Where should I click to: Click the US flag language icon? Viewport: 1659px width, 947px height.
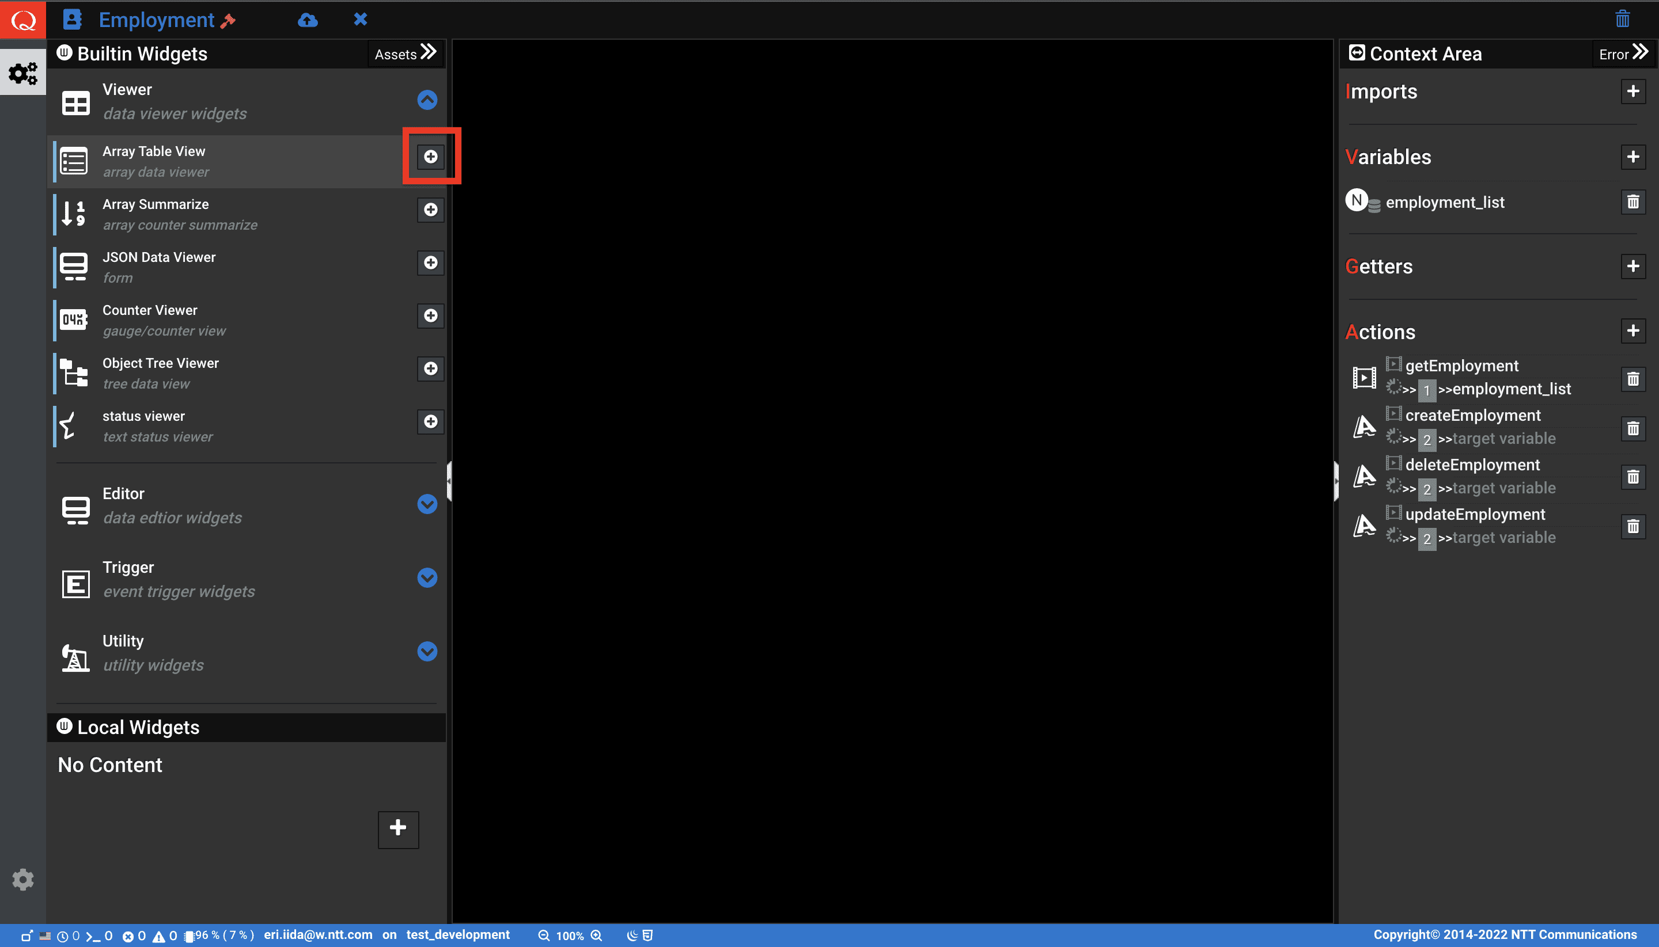[45, 936]
